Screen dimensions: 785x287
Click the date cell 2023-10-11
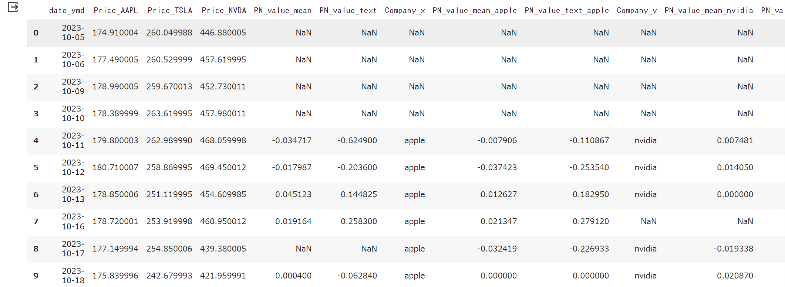pyautogui.click(x=73, y=141)
